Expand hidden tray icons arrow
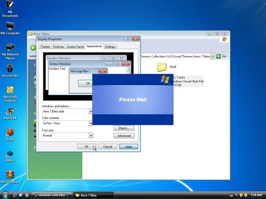Image resolution: width=266 pixels, height=199 pixels. [x=236, y=195]
